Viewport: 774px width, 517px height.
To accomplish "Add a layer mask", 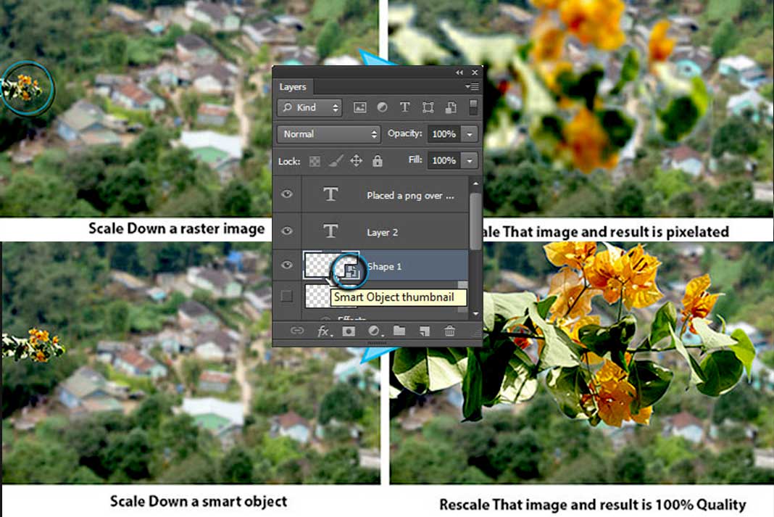I will point(349,331).
